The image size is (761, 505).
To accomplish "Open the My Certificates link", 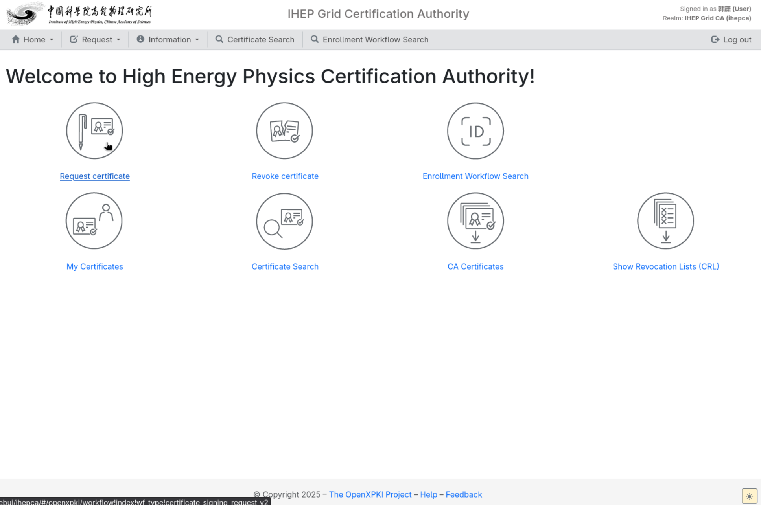I will (x=95, y=266).
